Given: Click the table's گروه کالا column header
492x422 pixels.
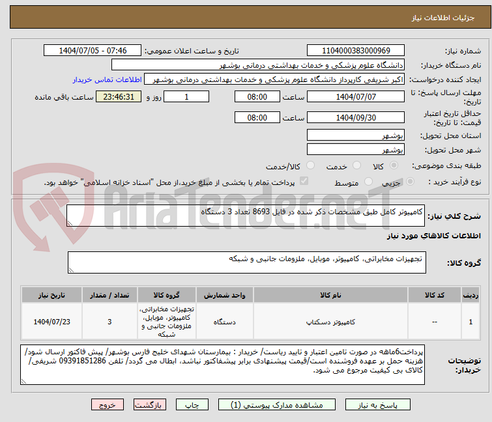Looking at the screenshot, I should click(167, 295).
